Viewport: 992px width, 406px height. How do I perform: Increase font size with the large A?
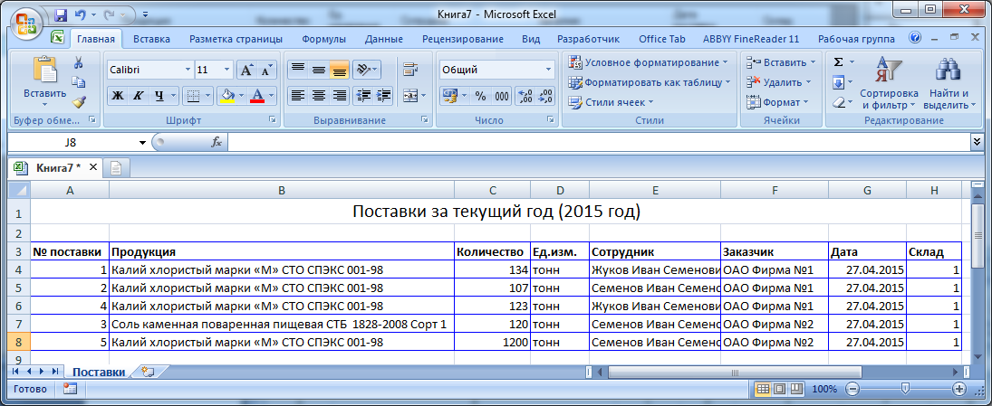click(247, 71)
